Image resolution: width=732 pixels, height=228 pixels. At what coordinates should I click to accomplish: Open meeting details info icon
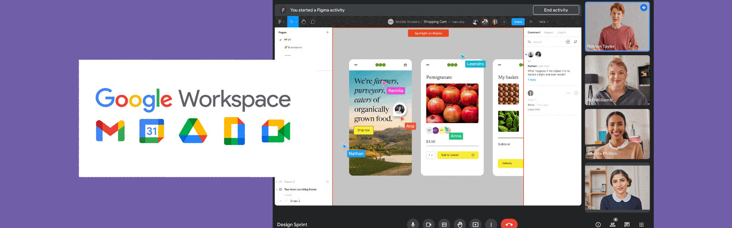[598, 224]
